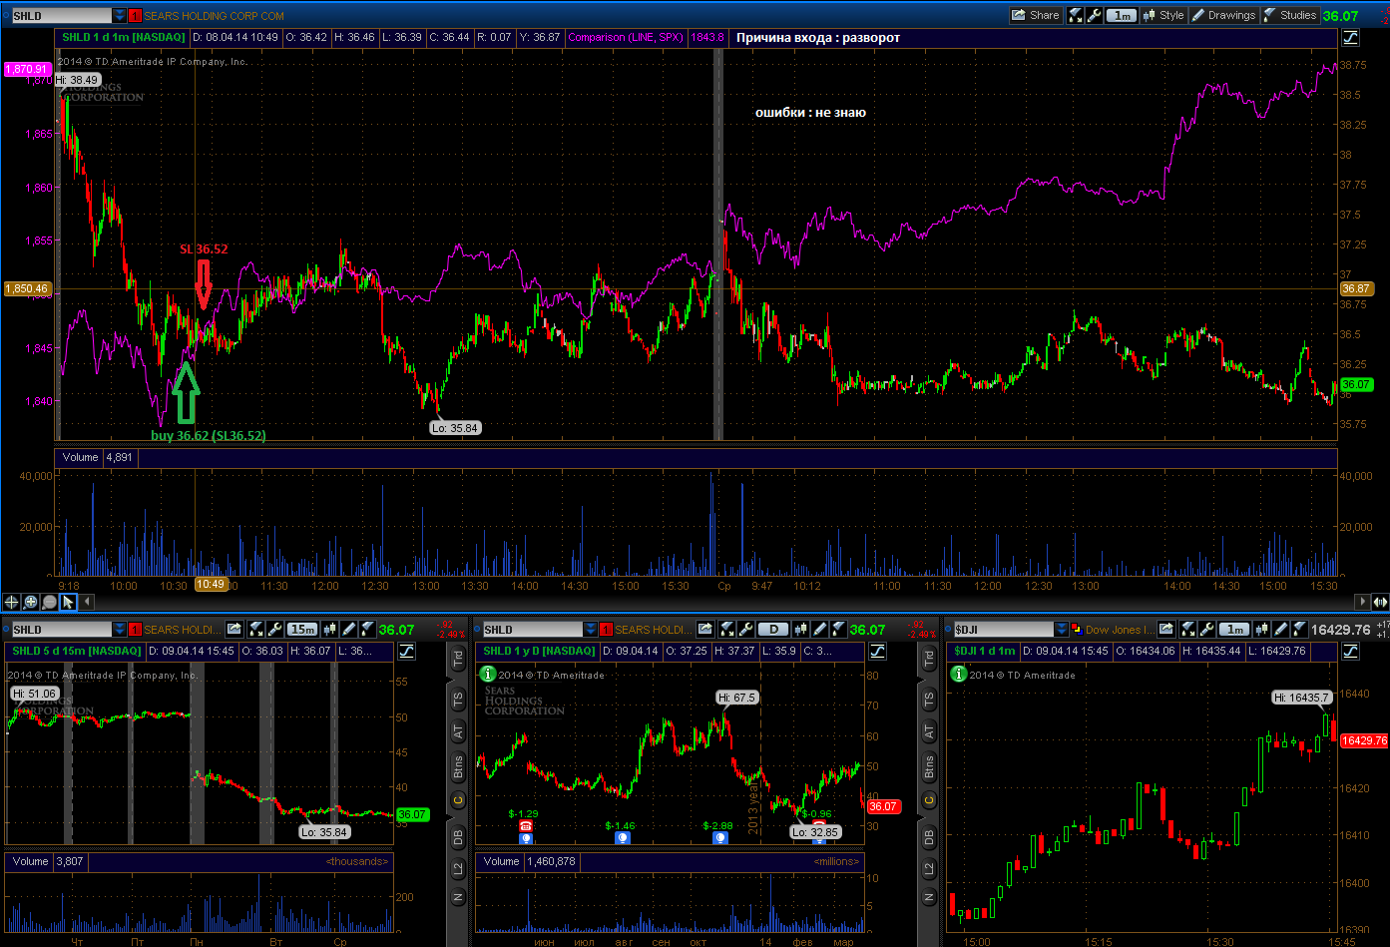Image resolution: width=1390 pixels, height=947 pixels.
Task: Open the Studies menu
Action: [x=1289, y=15]
